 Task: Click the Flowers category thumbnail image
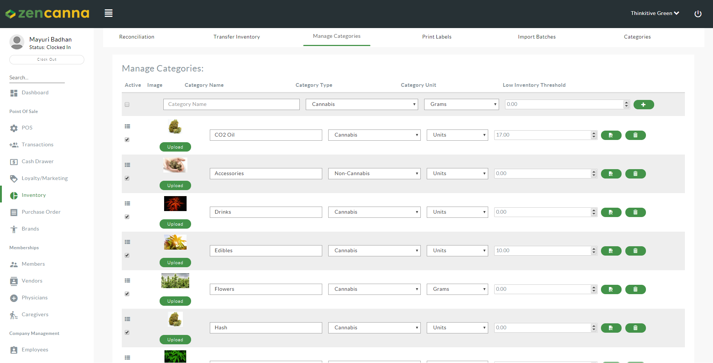tap(175, 281)
